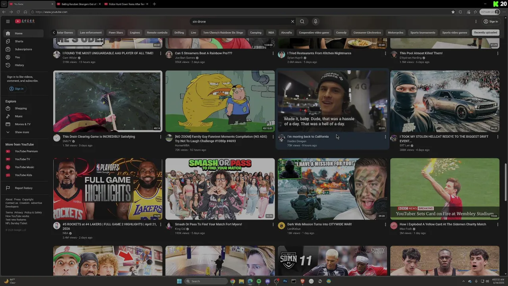Open the Windows Start menu
508x286 pixels.
[179, 281]
